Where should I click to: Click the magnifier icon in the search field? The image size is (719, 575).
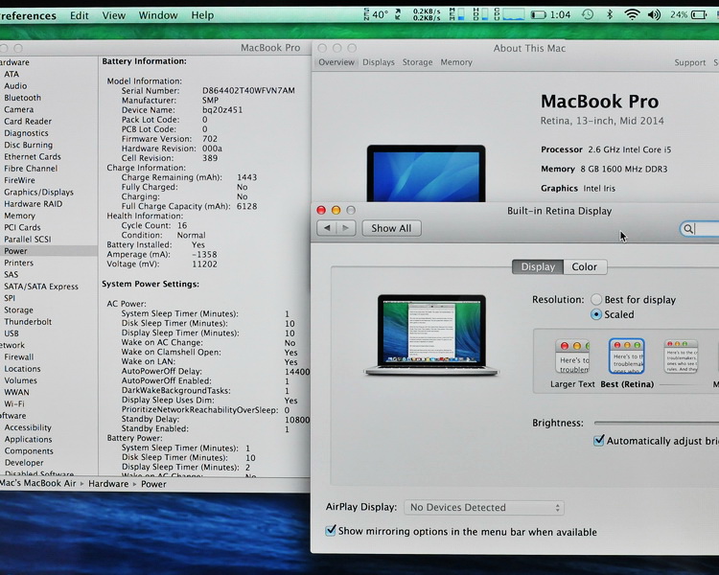tap(687, 229)
